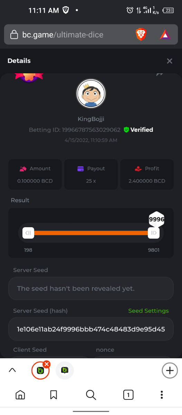Close the Details panel
This screenshot has height=415, width=182.
[x=170, y=61]
